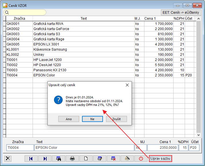This screenshot has width=205, height=166.
Task: Open find record (binoculars) icon
Action: click(x=59, y=159)
